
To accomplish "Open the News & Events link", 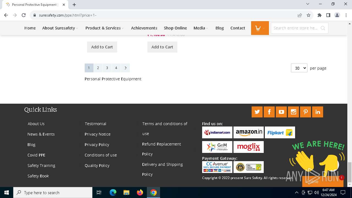I will 41,134.
